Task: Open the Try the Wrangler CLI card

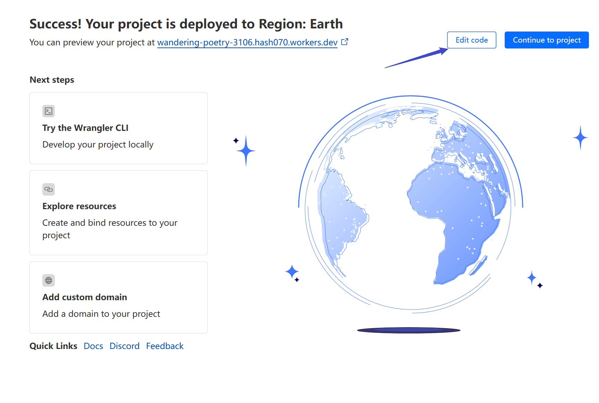Action: [119, 128]
